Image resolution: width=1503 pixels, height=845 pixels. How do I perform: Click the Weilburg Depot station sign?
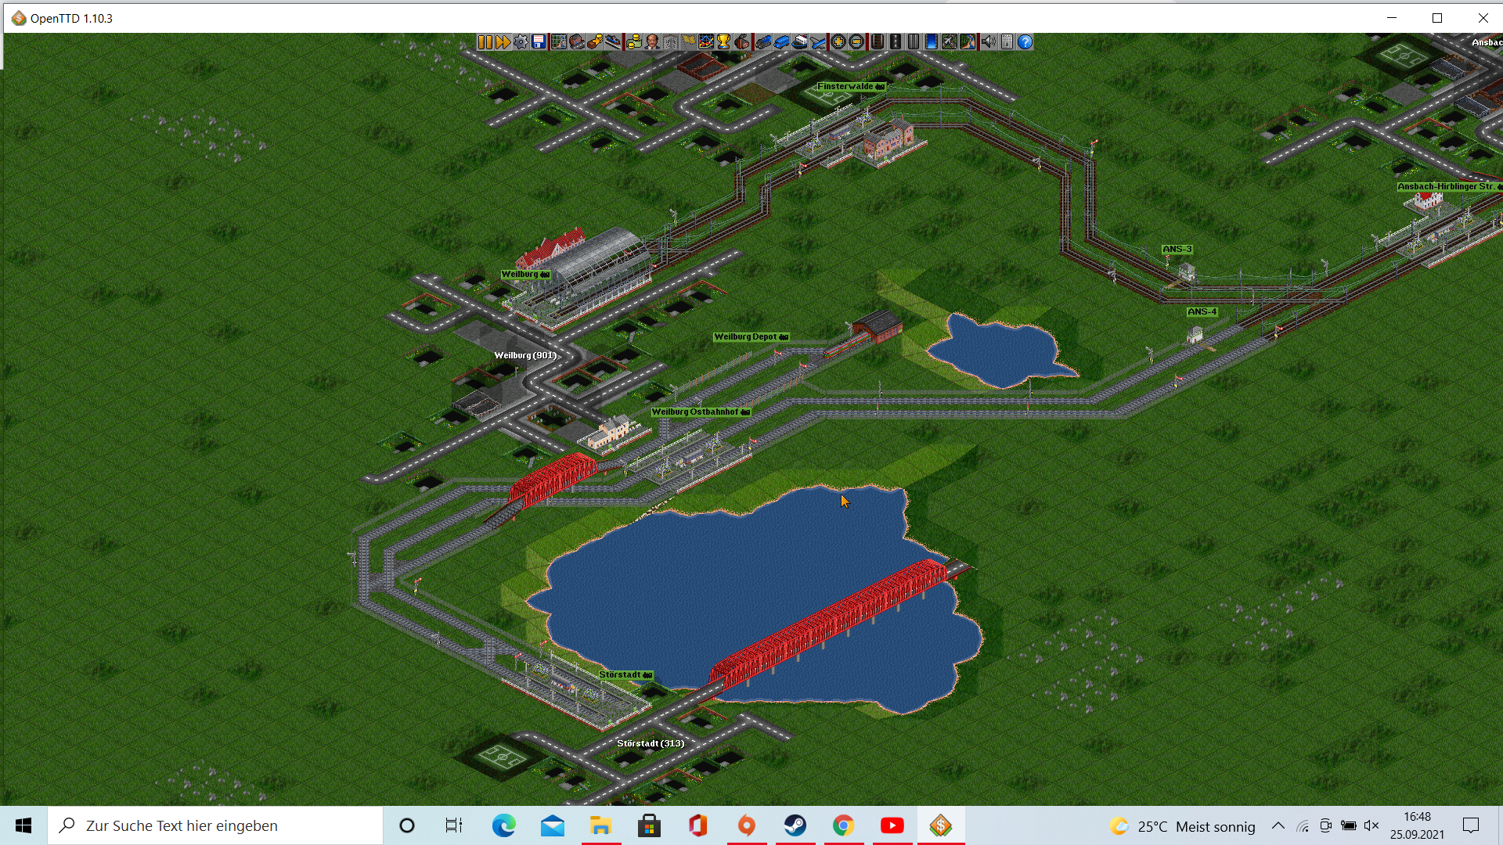(x=751, y=336)
